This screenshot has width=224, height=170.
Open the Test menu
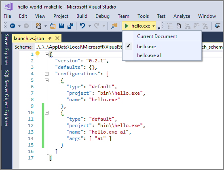coord(161,16)
